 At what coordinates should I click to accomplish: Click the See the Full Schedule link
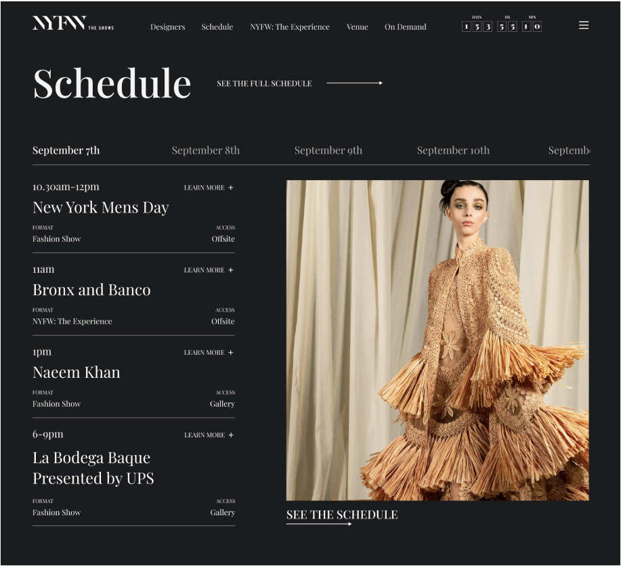click(264, 84)
